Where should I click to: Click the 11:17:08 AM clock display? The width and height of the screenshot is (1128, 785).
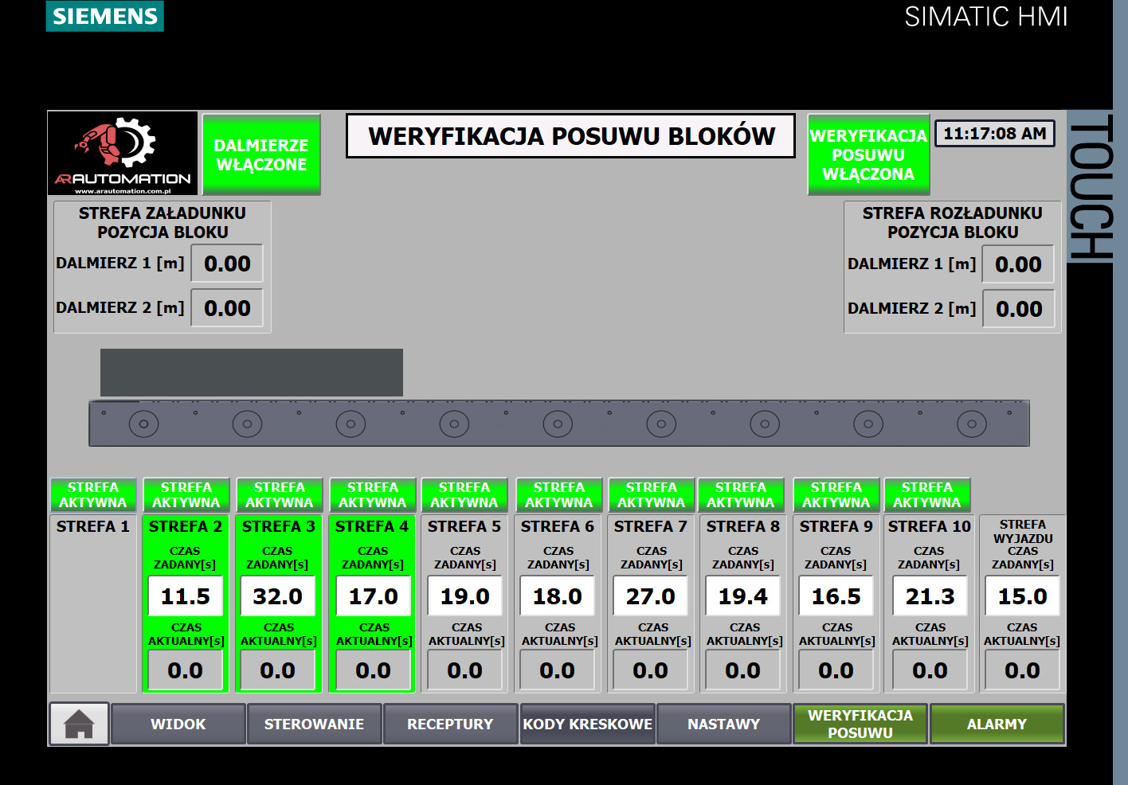tap(994, 132)
